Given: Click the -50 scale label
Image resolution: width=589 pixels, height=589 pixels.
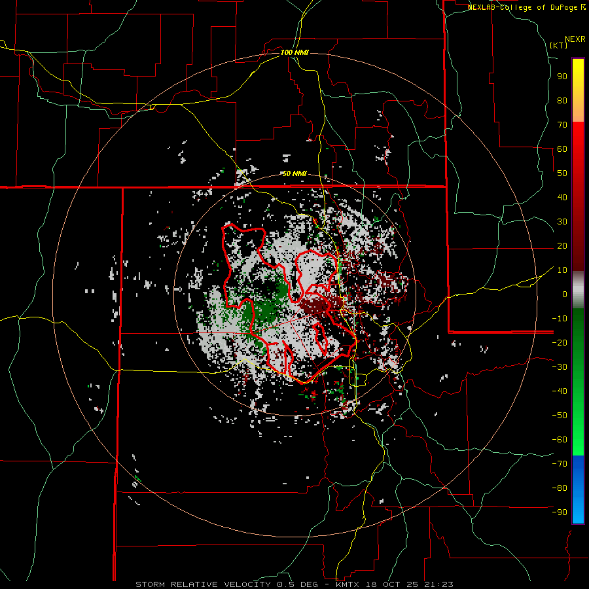Looking at the screenshot, I should coord(560,416).
